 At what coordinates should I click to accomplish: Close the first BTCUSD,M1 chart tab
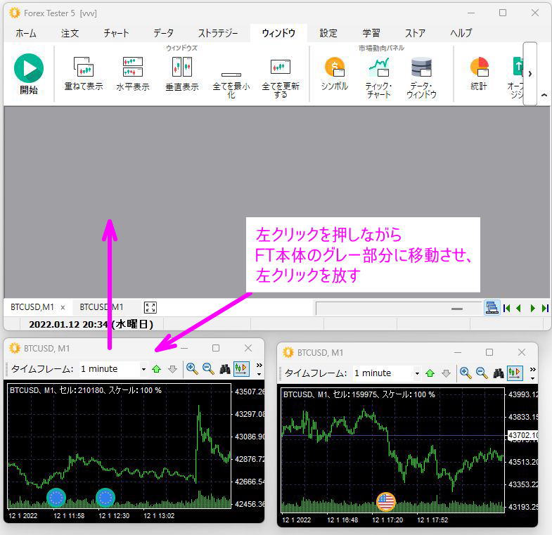click(x=63, y=307)
